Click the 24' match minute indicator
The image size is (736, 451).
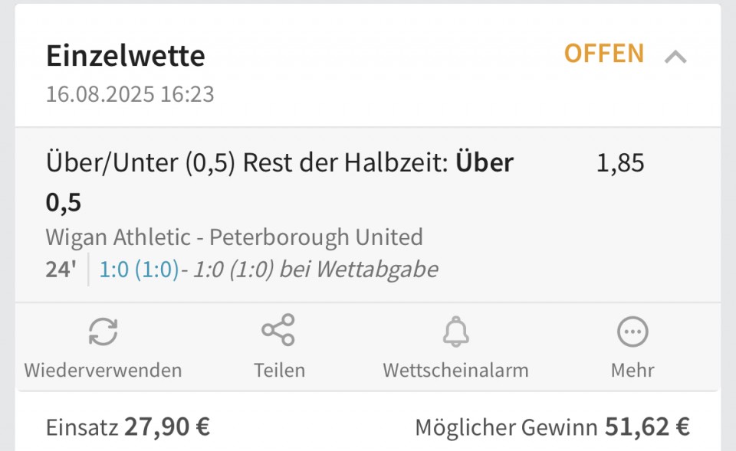[x=61, y=270]
